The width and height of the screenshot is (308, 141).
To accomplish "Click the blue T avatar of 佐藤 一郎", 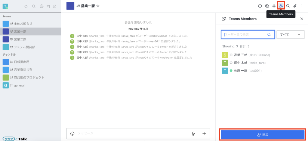I will coord(225,71).
